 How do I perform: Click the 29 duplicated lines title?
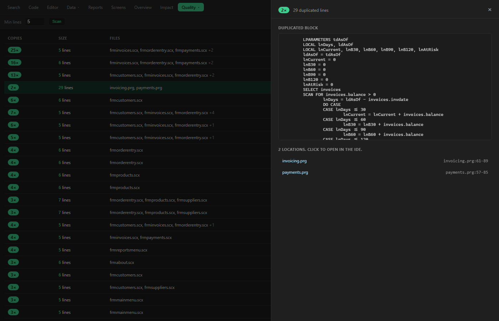click(311, 10)
